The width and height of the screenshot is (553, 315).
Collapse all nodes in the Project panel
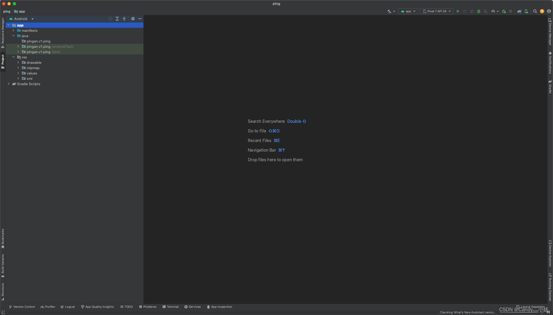coord(124,19)
